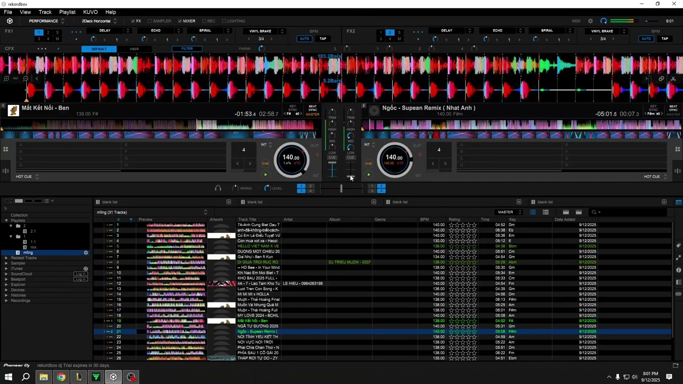Hit the CUE button on deck 1
The height and width of the screenshot is (384, 683).
[265, 163]
